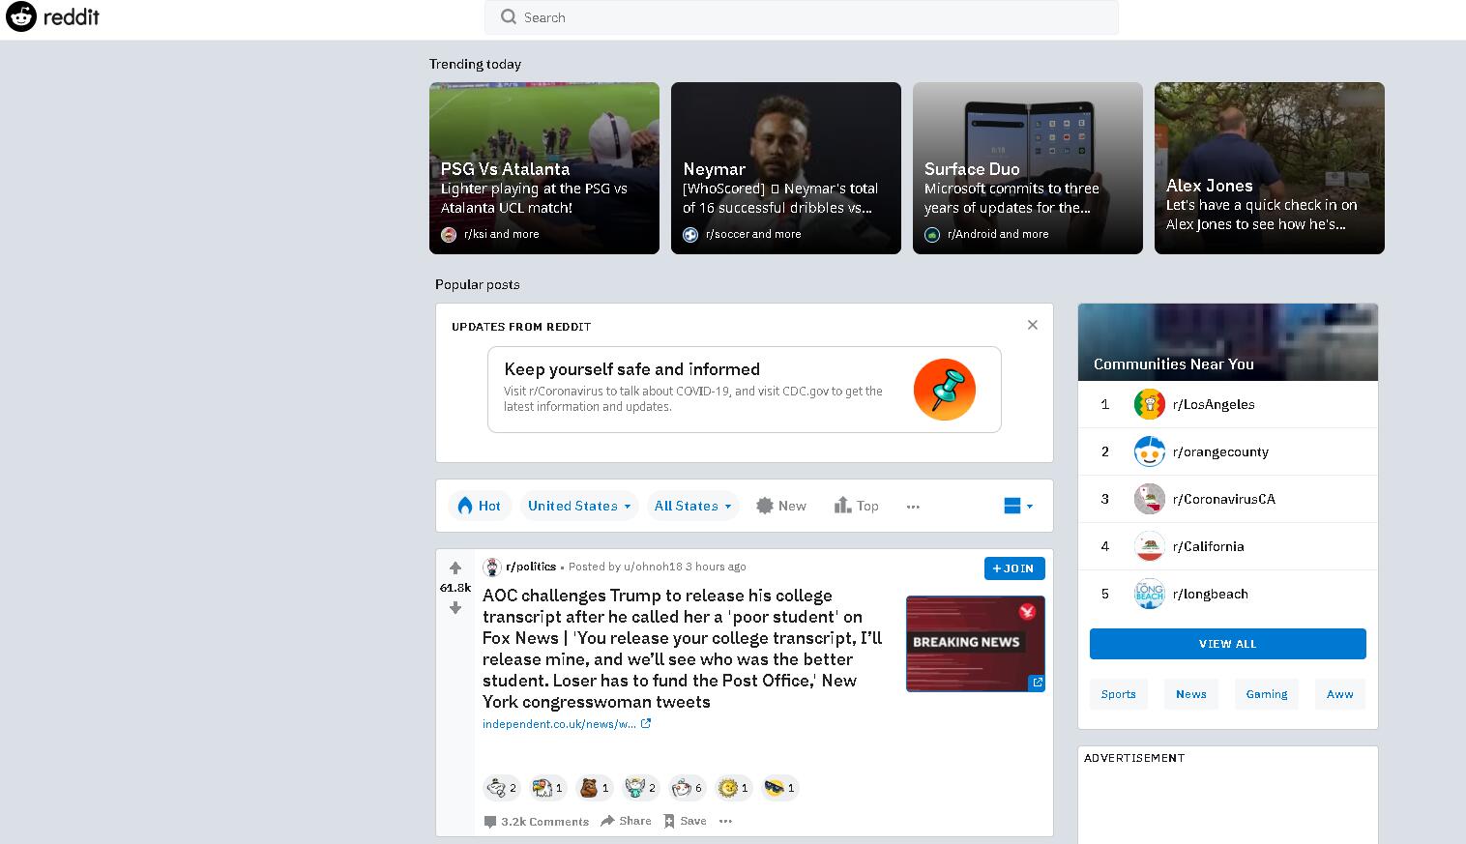Click the Top chart icon
The width and height of the screenshot is (1466, 844).
[842, 506]
